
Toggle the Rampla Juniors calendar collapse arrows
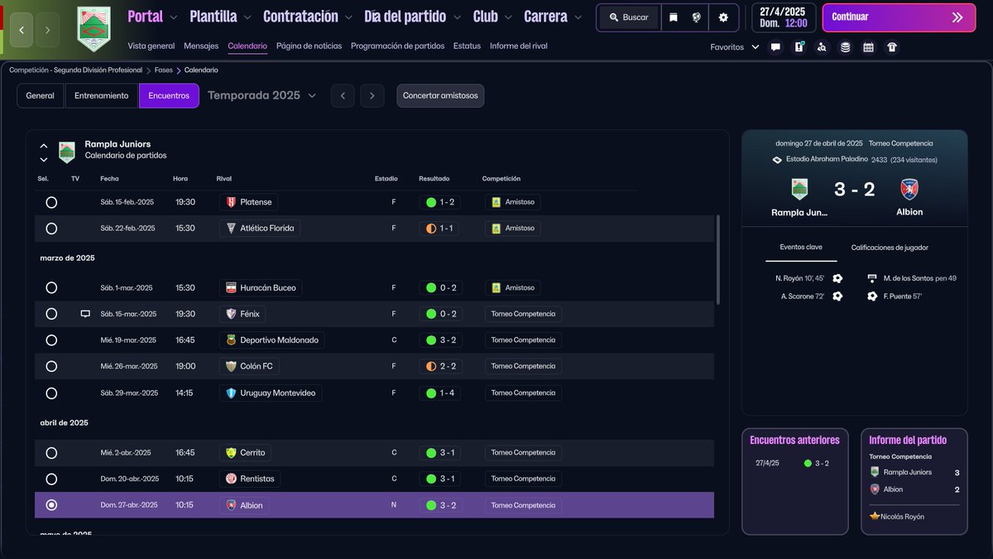(x=44, y=152)
